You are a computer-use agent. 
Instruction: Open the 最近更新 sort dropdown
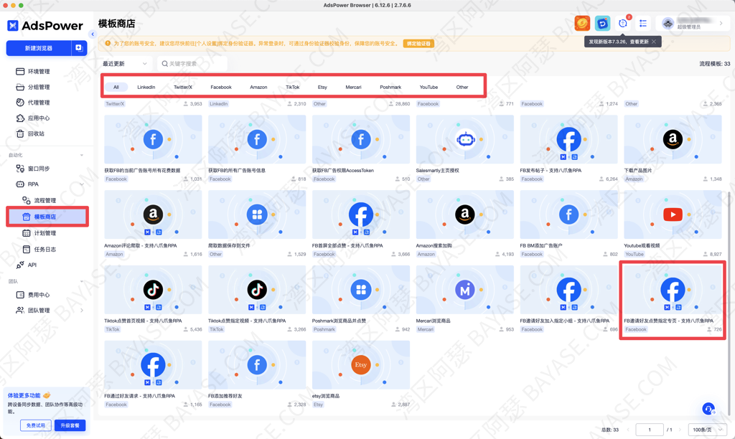(x=125, y=64)
